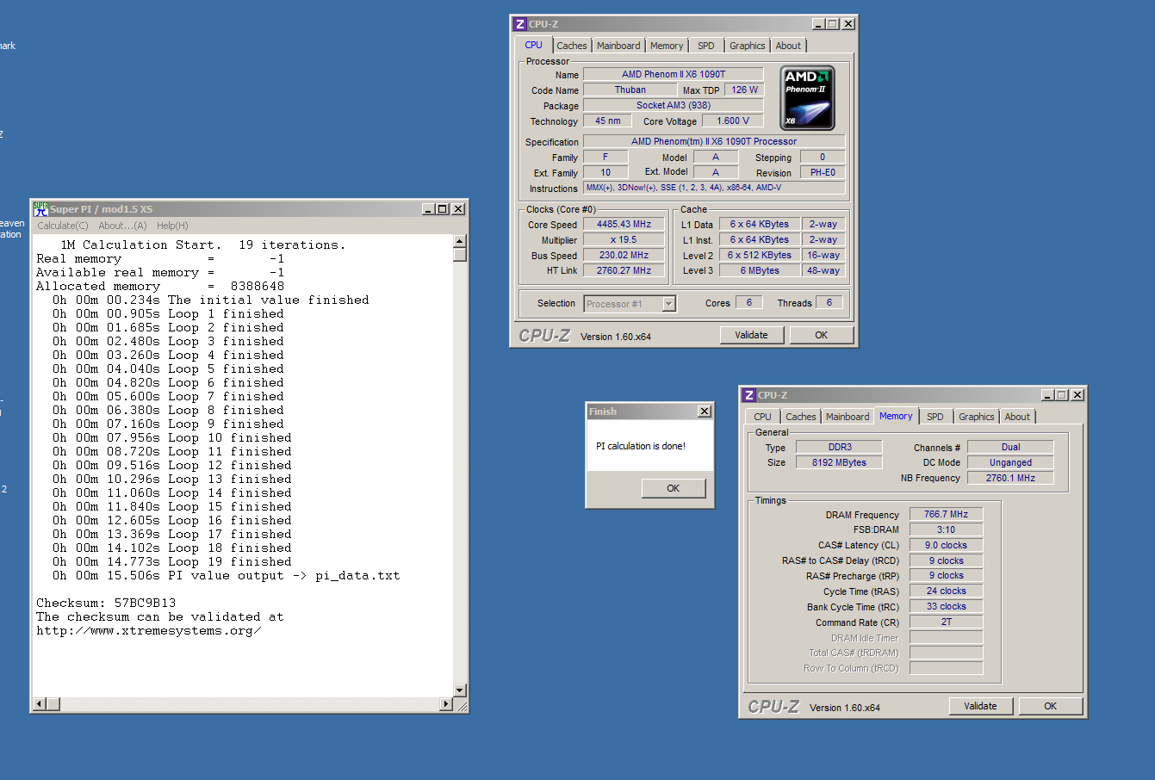Switch to Graphics tab in top CPU-Z
This screenshot has width=1155, height=780.
[x=747, y=46]
